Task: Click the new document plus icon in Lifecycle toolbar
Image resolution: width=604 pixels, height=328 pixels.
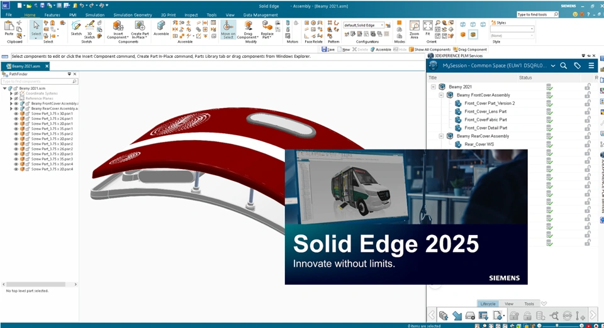Action: point(498,315)
